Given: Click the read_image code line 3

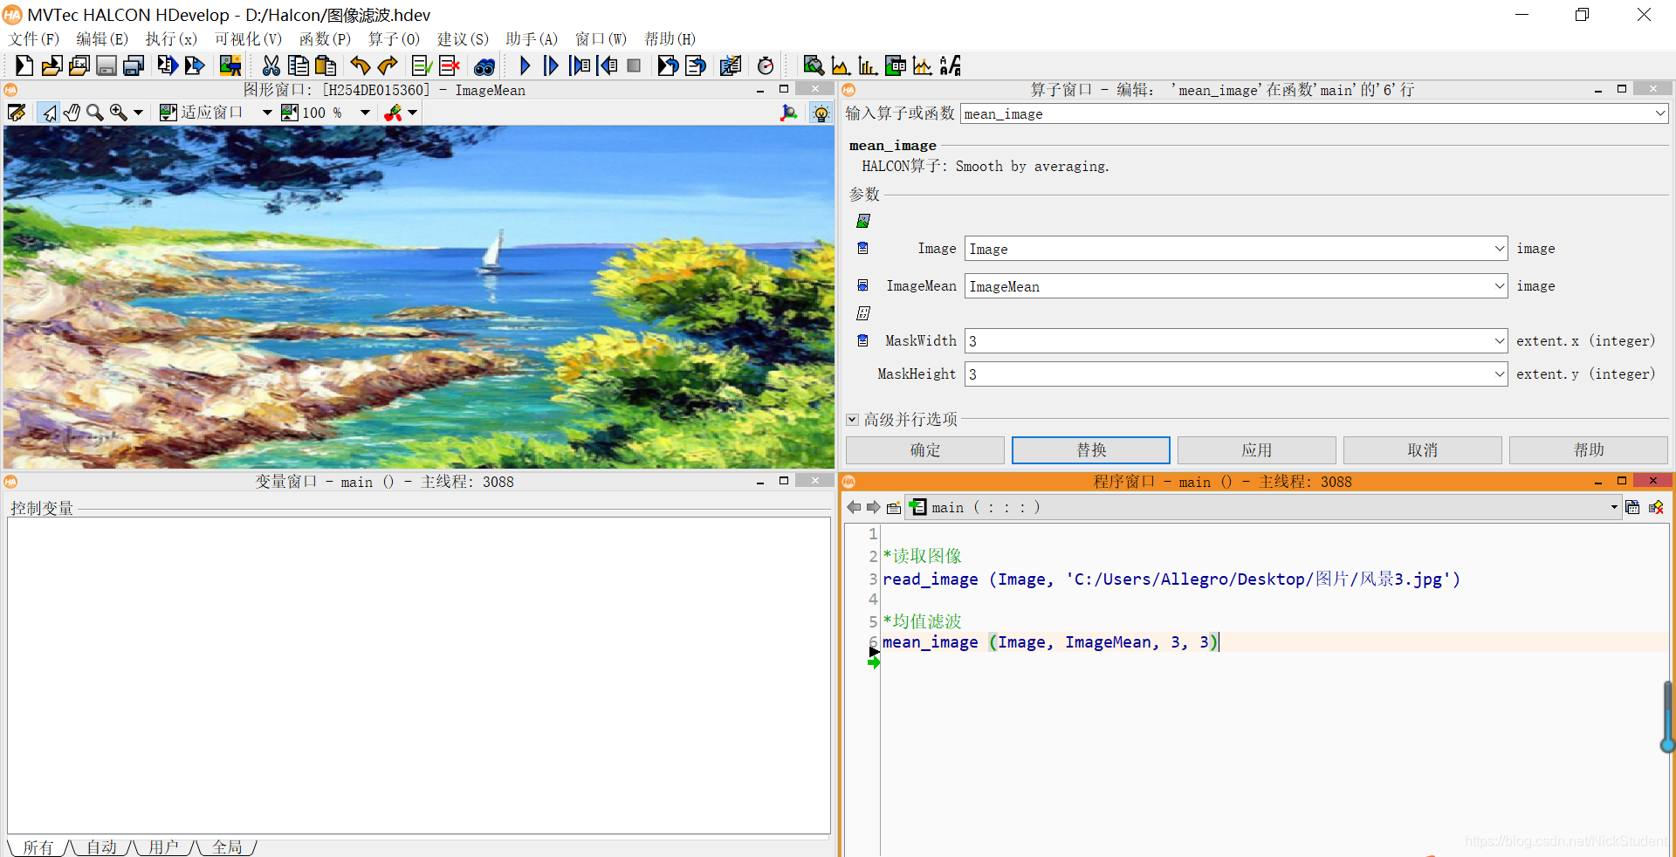Looking at the screenshot, I should (x=1171, y=579).
